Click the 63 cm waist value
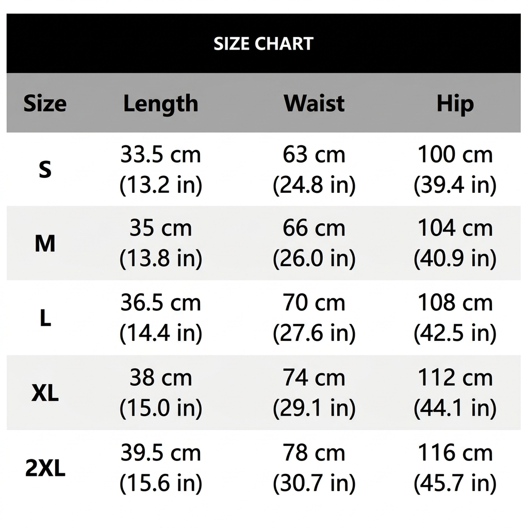The height and width of the screenshot is (528, 528). 314,155
